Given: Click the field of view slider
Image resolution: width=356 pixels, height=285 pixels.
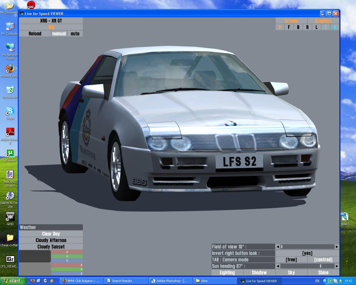Looking at the screenshot, I should [307, 247].
